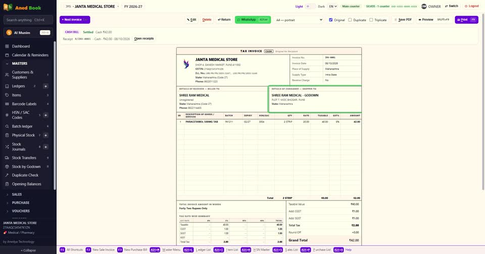Image resolution: width=485 pixels, height=254 pixels.
Task: Click PARACETAMOL 500MG TAB item row
Action: (269, 122)
